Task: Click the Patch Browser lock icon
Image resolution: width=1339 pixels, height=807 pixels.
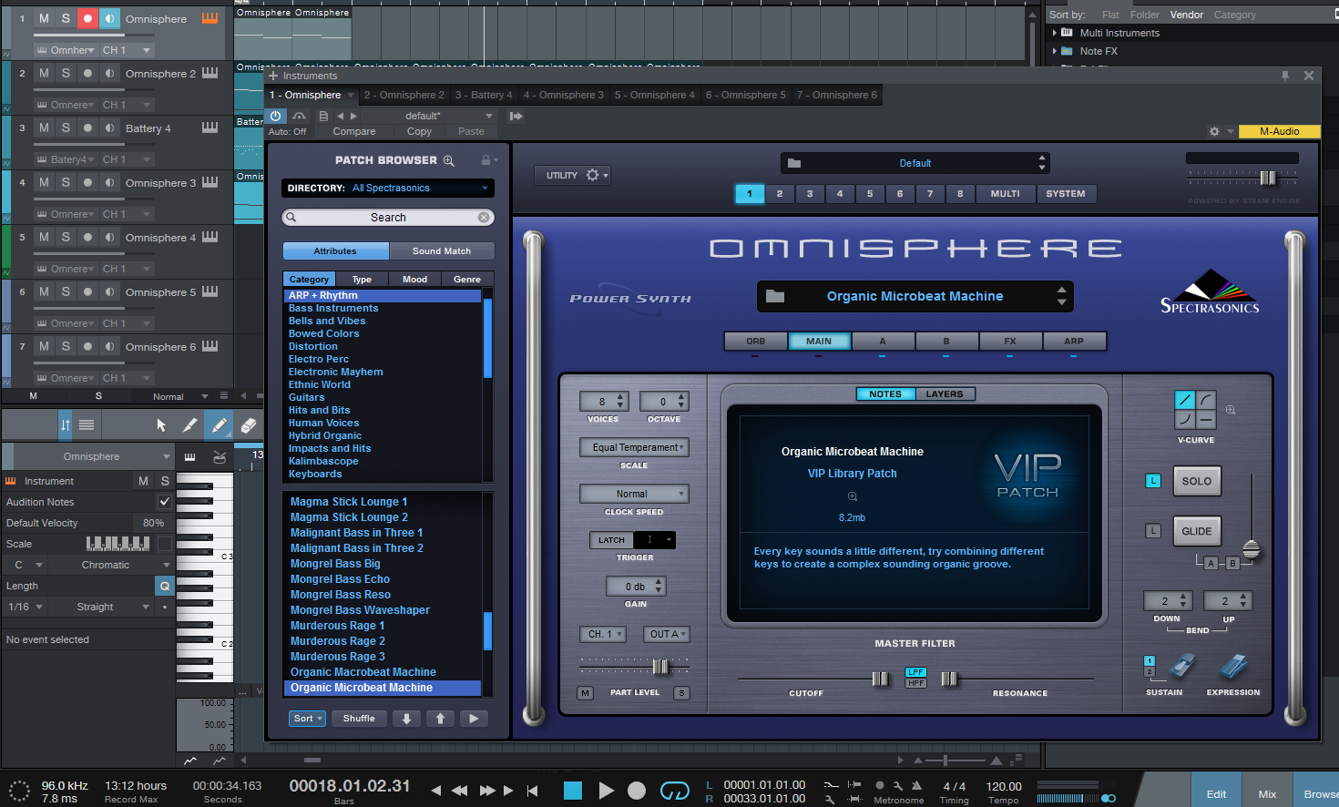Action: click(486, 160)
